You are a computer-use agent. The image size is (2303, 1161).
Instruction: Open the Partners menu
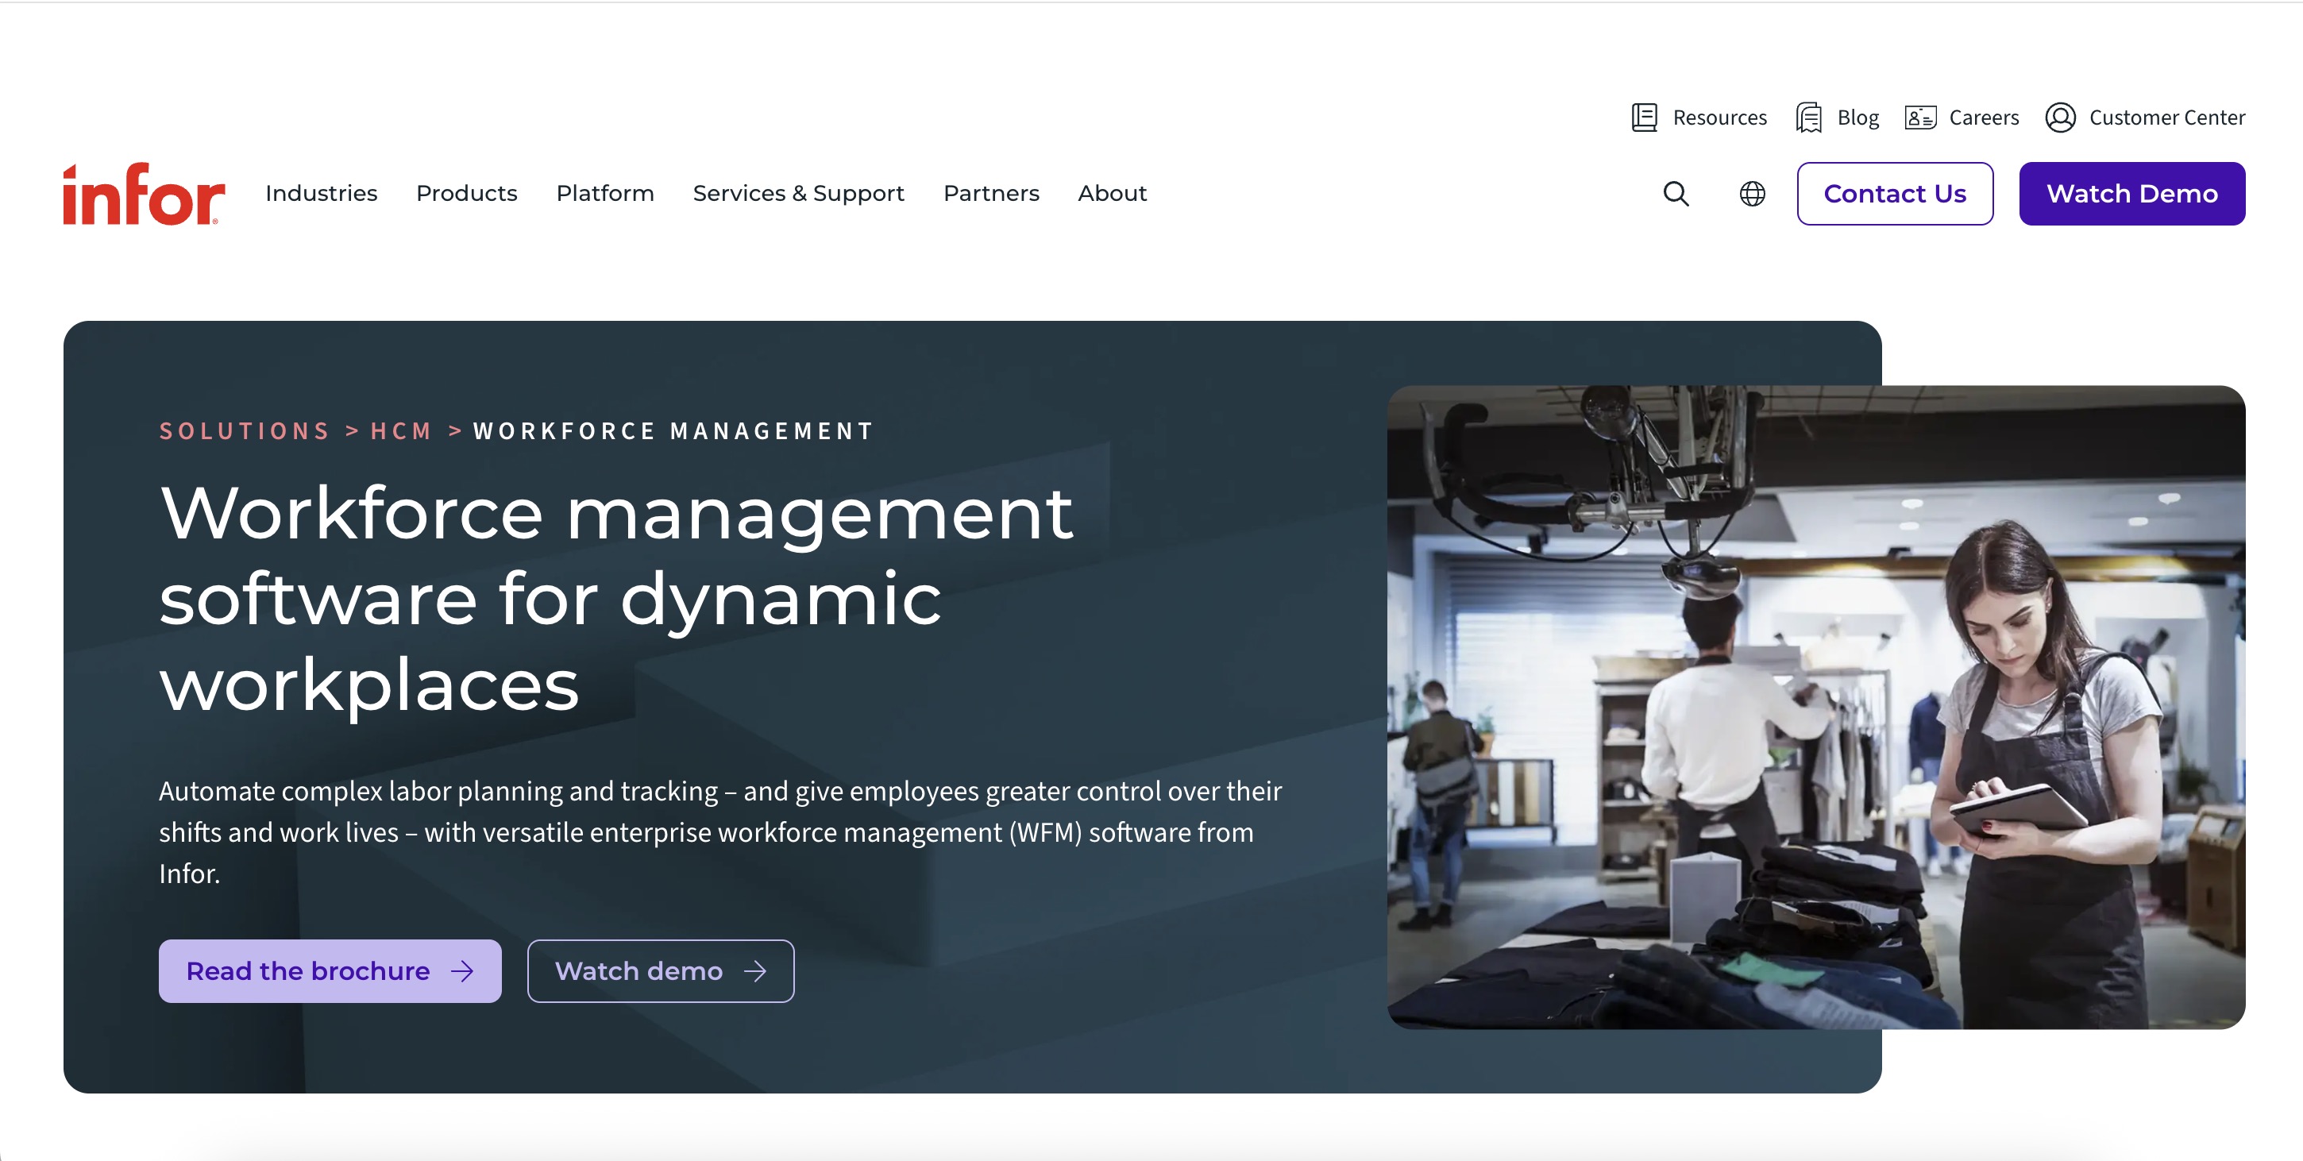coord(990,193)
